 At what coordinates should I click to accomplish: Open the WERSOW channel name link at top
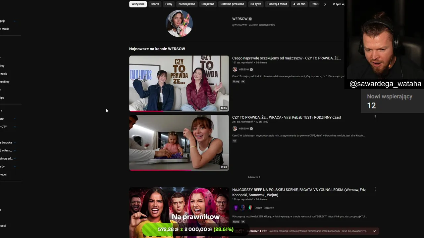click(240, 19)
